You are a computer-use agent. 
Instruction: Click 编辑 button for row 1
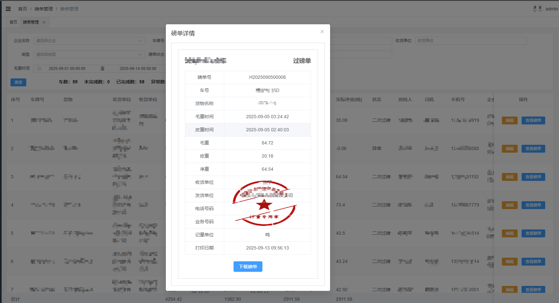(509, 120)
